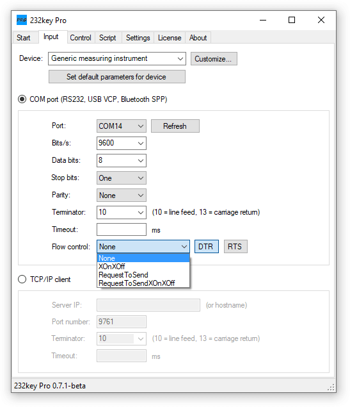Go to the Script tab
This screenshot has width=350, height=407.
tap(107, 38)
